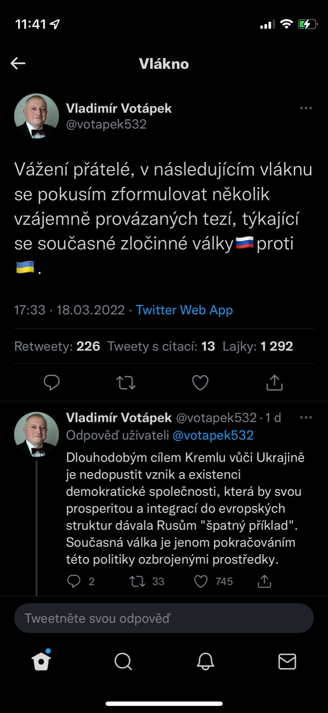This screenshot has width=328, height=713.
Task: Tap the reply bubble icon under the main tweet
Action: (52, 382)
